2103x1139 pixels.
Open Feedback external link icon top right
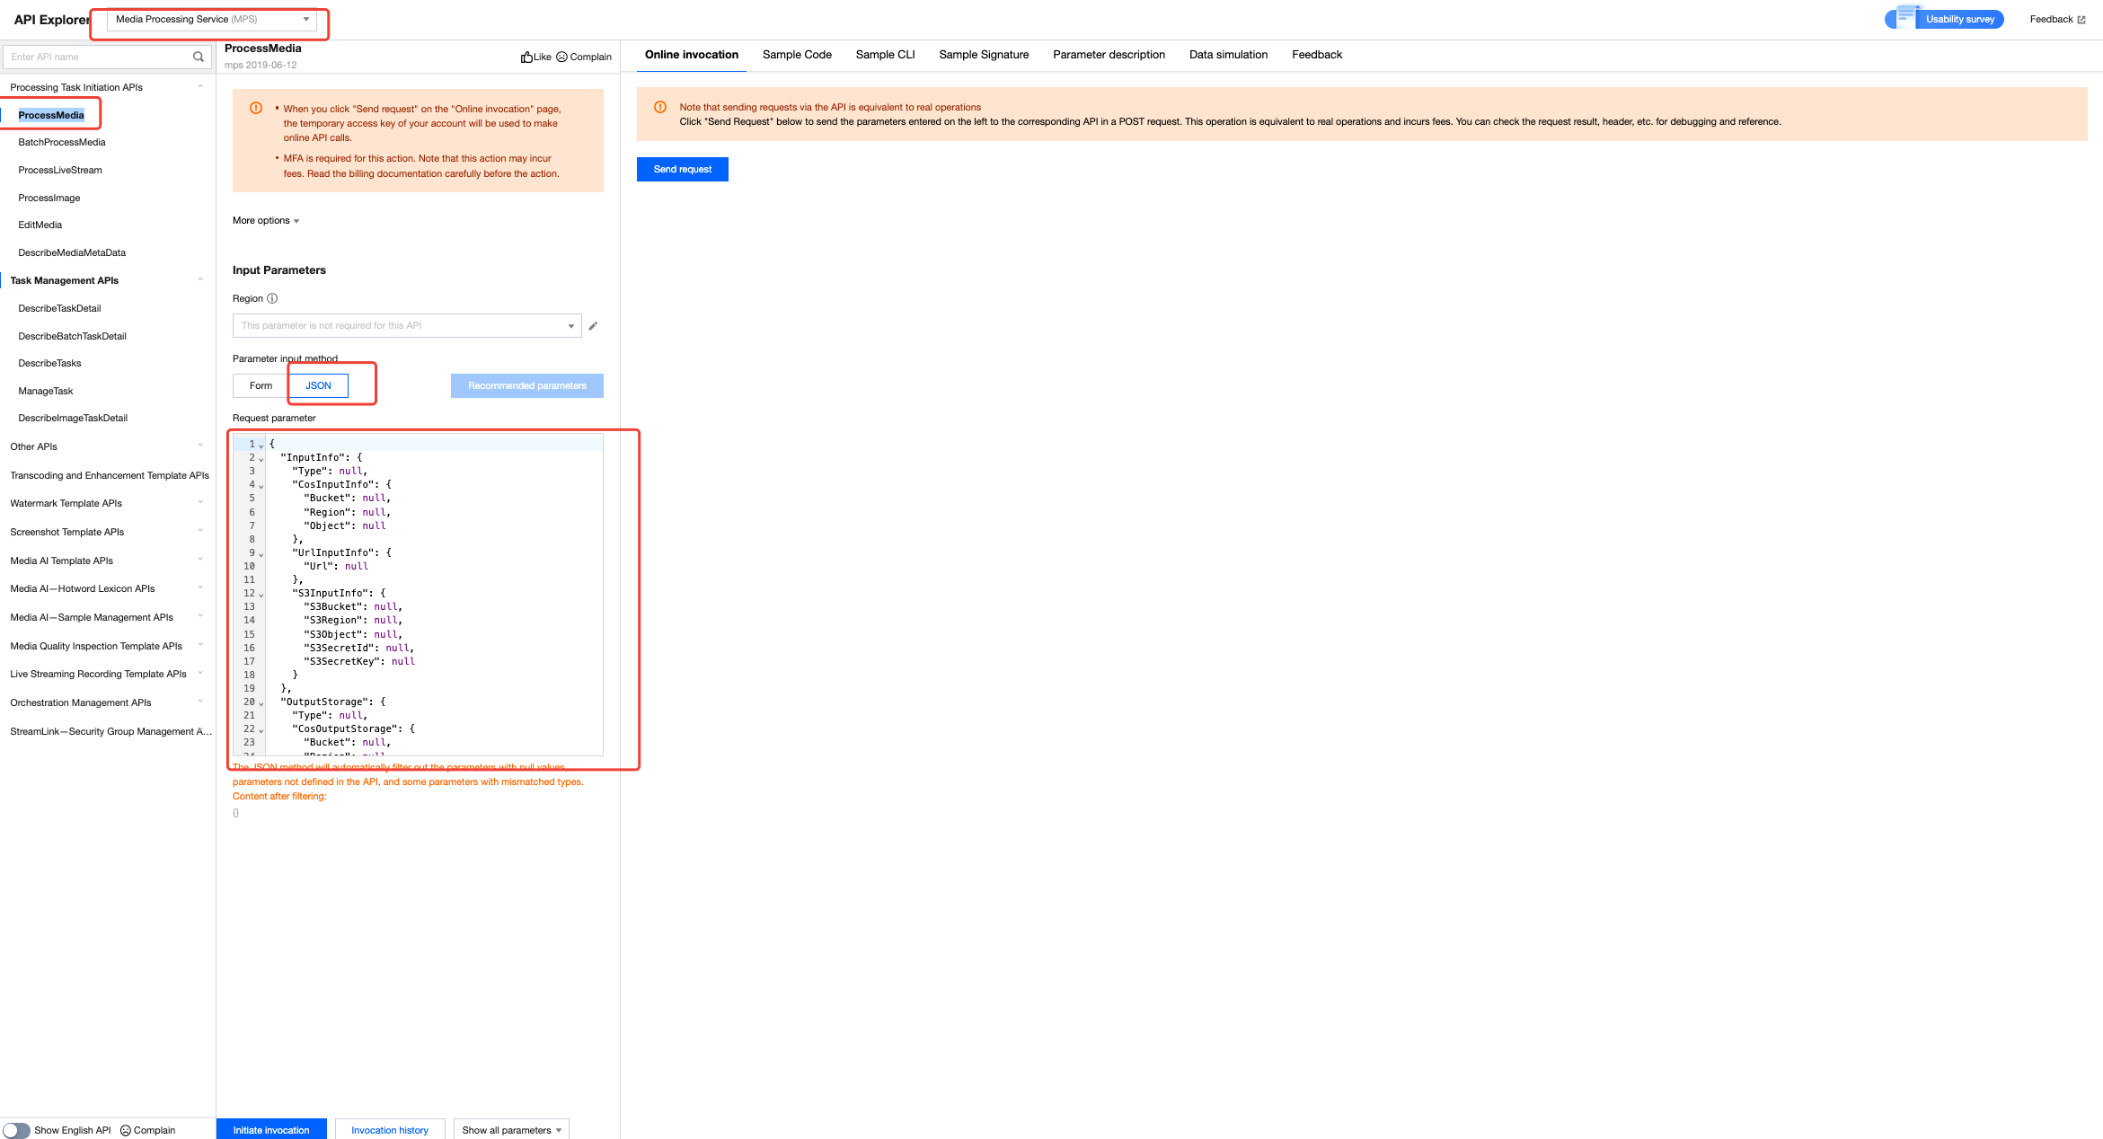point(2081,20)
